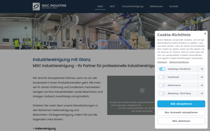Click the heading Industriereinigung mit Glanz.
Screen dimensions: 210x131
pos(62,60)
